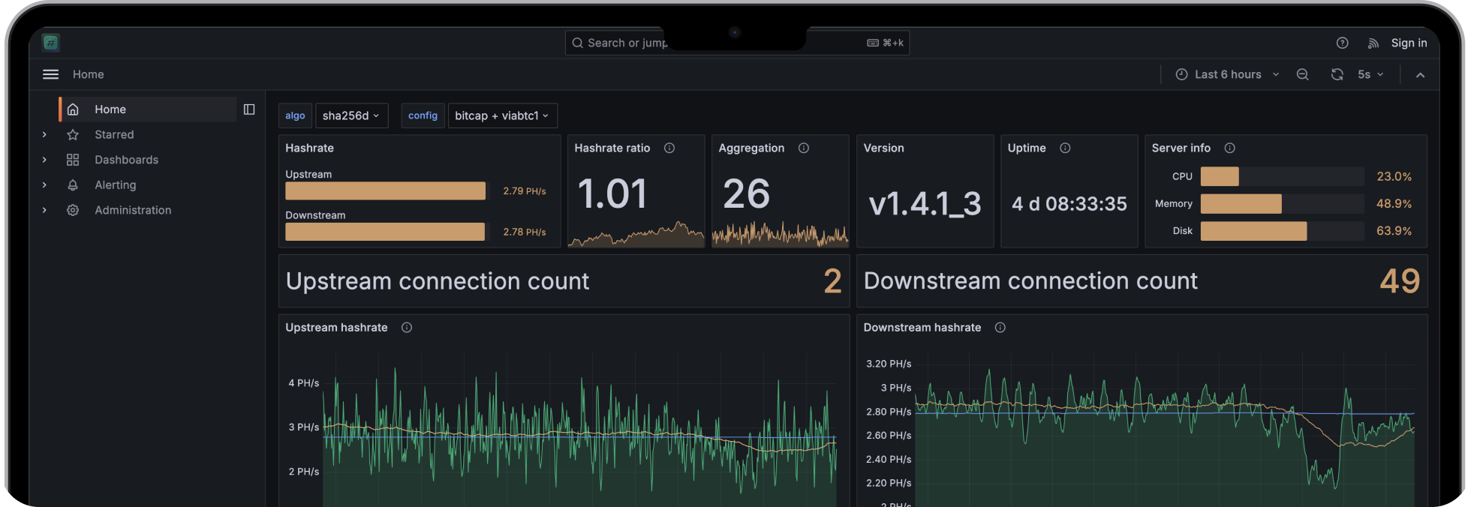Screen dimensions: 1471x507
Task: Click the Grafana logo in top bar
Action: pyautogui.click(x=51, y=43)
